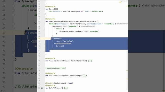Viewport: 165px width, 92px height.
Task: Go to previous highlighted problem arrow
Action: click(x=124, y=2)
